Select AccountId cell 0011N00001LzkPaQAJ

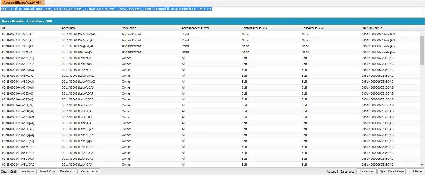[x=90, y=58]
